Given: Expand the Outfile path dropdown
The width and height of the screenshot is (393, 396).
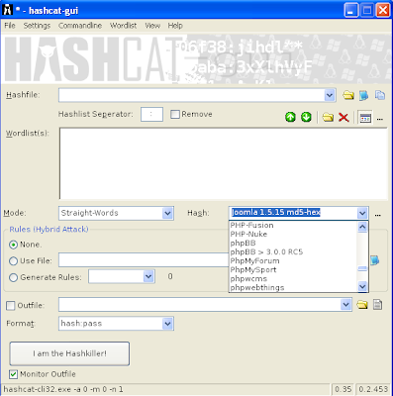Looking at the screenshot, I should click(x=345, y=304).
